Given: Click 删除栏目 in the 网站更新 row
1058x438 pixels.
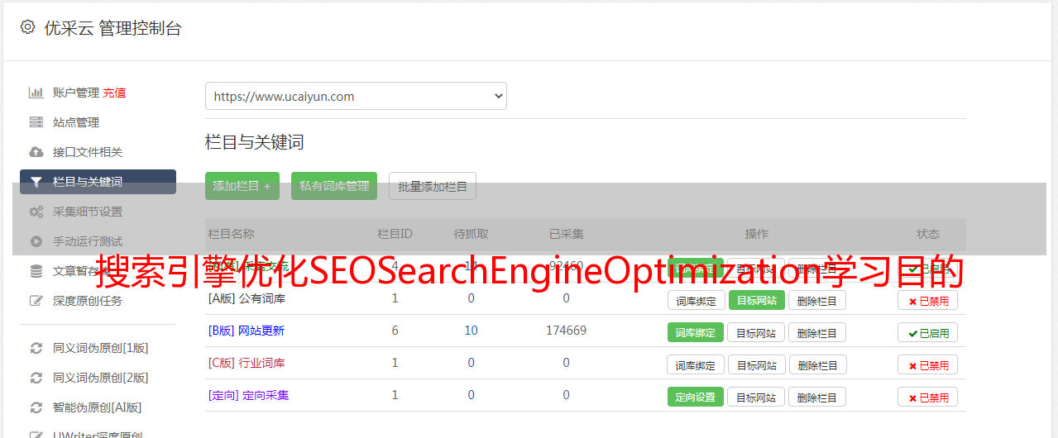Looking at the screenshot, I should coord(817,333).
